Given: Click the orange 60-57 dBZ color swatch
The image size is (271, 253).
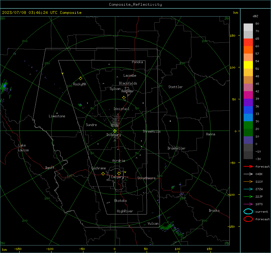Looking at the screenshot, I should 248,50.
